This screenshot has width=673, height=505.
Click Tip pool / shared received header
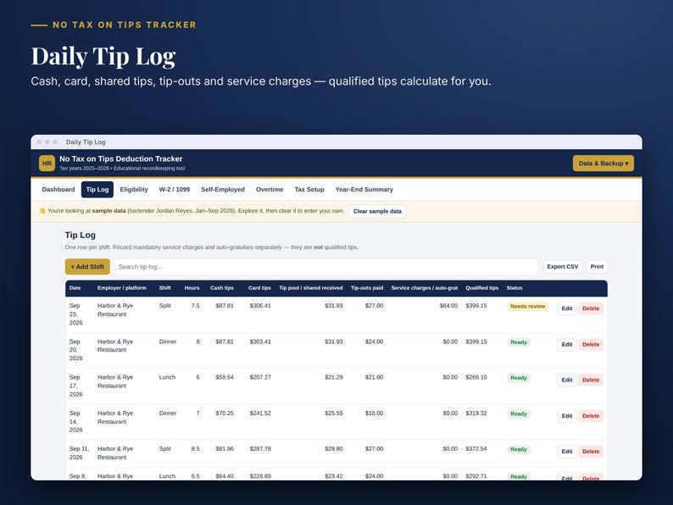[x=311, y=288]
